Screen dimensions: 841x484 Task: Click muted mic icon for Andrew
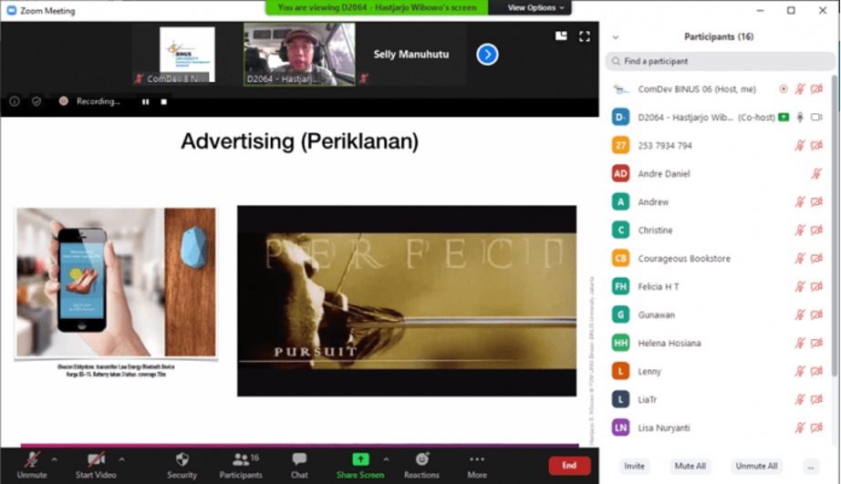(800, 202)
